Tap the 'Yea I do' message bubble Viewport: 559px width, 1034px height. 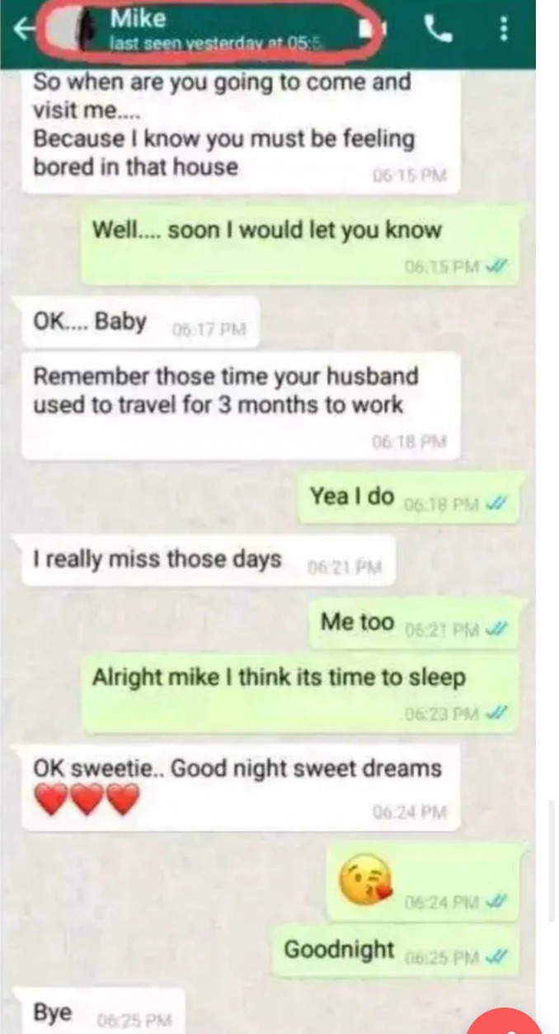410,498
